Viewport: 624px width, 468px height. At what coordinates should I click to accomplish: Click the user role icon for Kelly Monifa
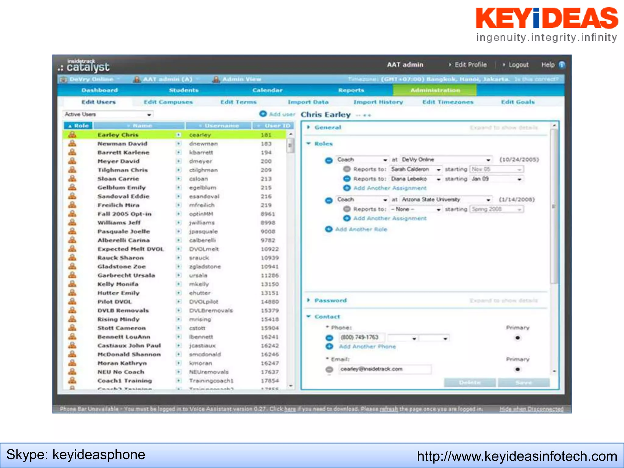(x=72, y=284)
